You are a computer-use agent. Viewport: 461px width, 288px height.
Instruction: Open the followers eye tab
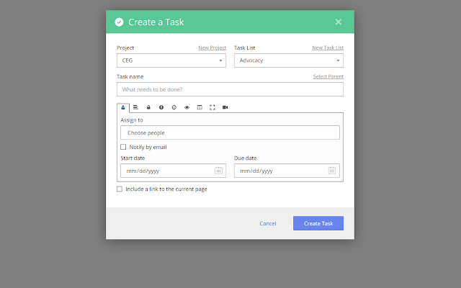187,107
